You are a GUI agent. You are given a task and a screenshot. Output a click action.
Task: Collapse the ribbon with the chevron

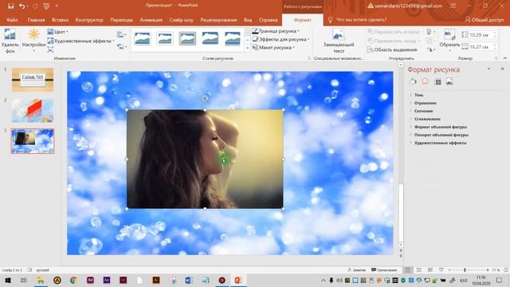click(x=504, y=58)
